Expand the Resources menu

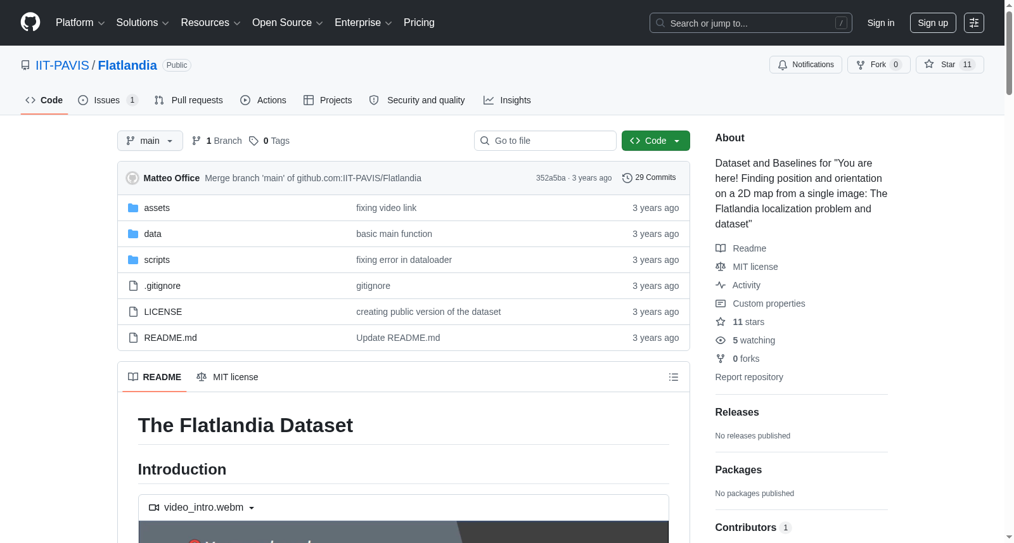coord(210,23)
